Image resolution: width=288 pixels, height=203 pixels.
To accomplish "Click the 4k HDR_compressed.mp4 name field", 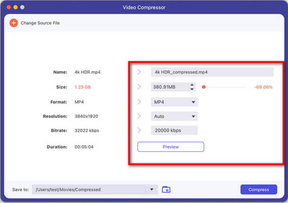I will coord(212,72).
